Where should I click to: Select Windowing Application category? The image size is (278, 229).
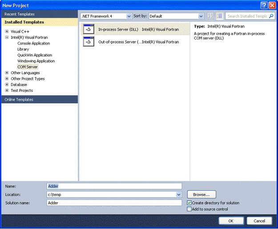click(36, 61)
